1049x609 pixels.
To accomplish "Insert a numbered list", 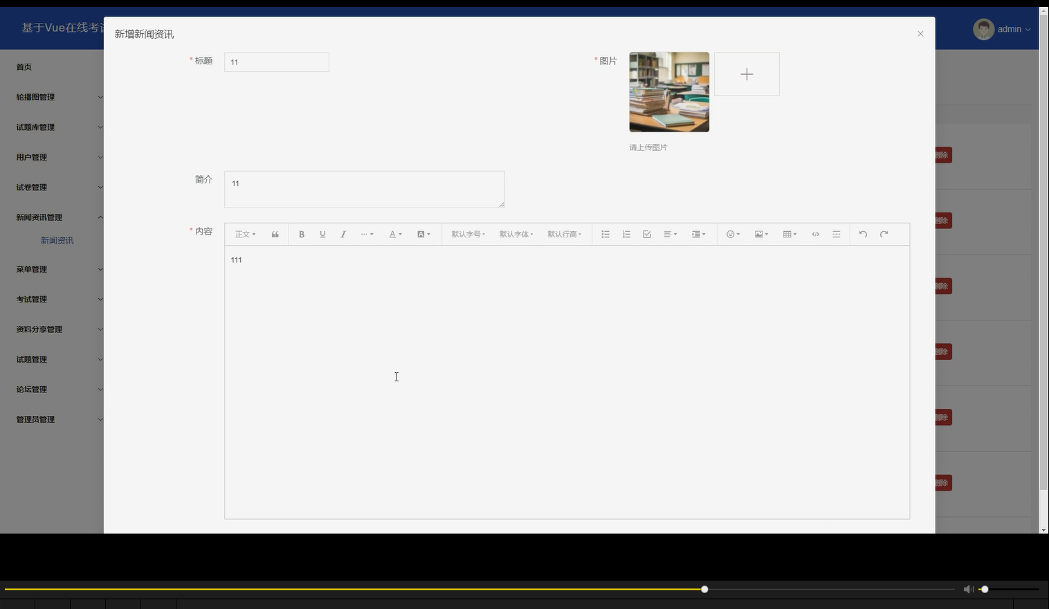I will click(626, 235).
